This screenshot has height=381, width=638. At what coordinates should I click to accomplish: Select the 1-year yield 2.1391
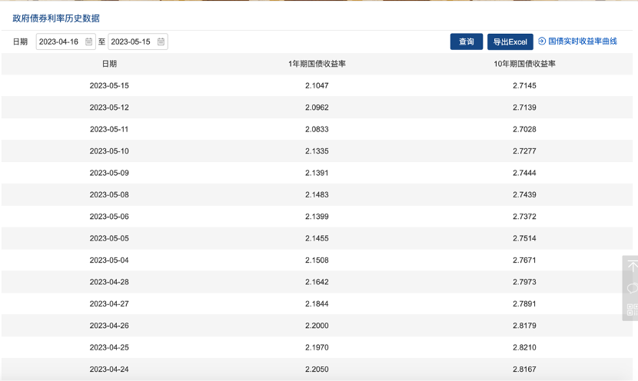coord(317,173)
